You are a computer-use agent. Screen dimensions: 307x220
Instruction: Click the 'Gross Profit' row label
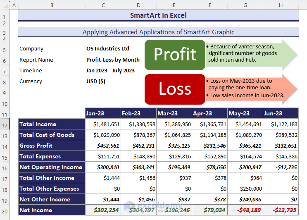[52, 146]
